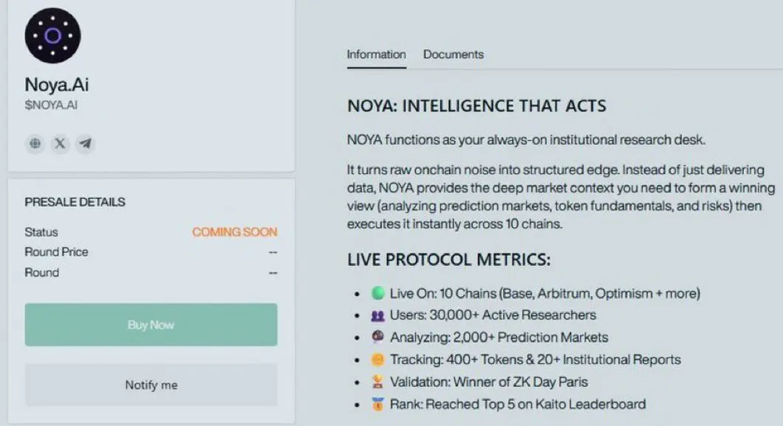Click the users icon beside Active Researchers
The width and height of the screenshot is (783, 426).
coord(378,315)
